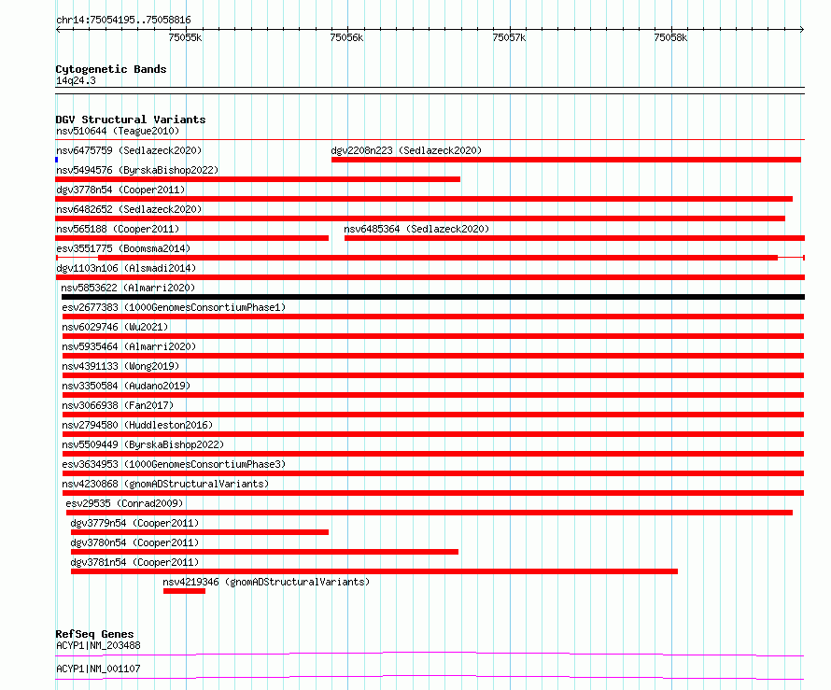Open variant nsv6482652 (Sedlazeck2020)
Screen dimensions: 831x690
click(x=129, y=209)
